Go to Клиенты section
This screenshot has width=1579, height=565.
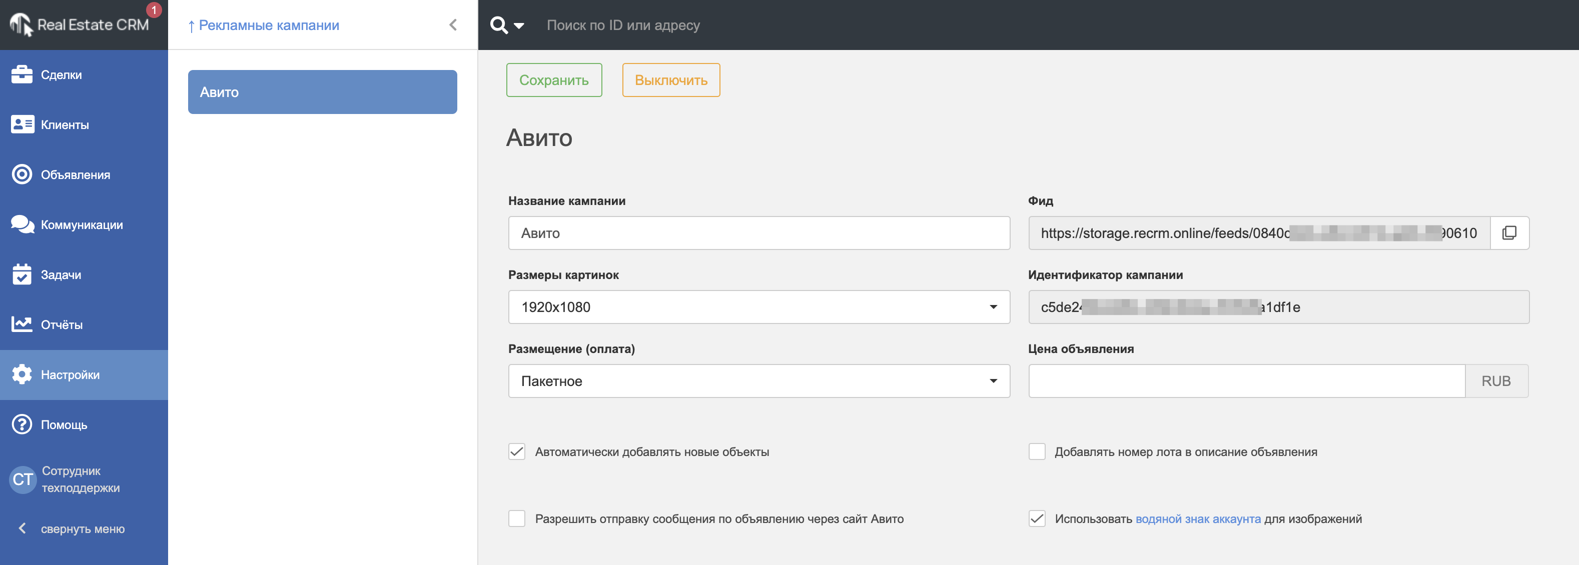[x=84, y=124]
